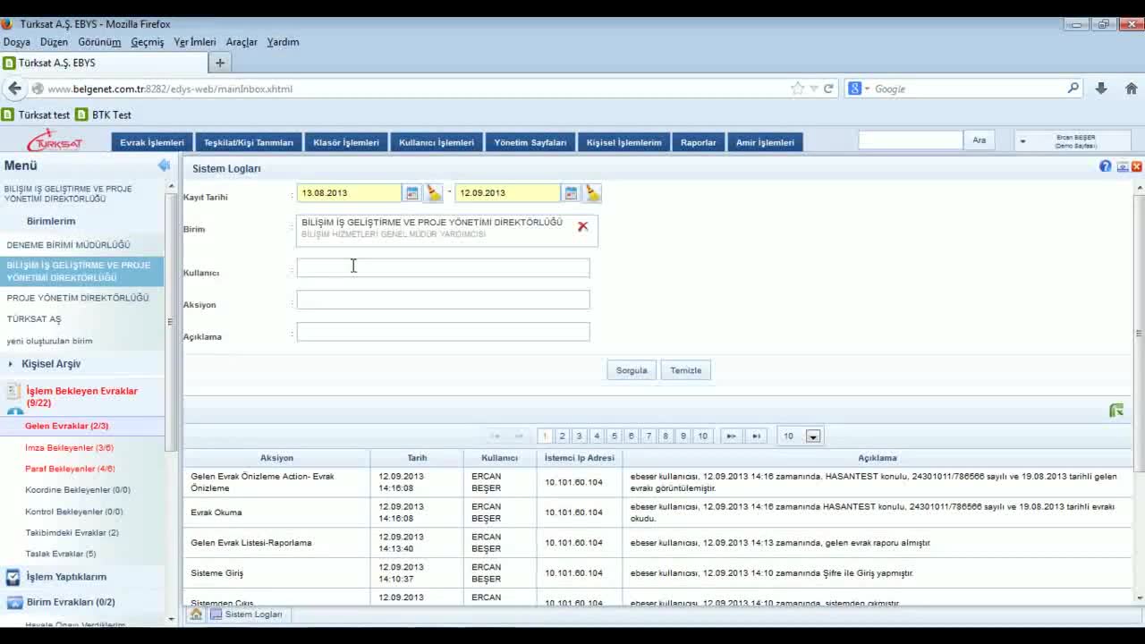Focus the Aksiyon input field
Image resolution: width=1145 pixels, height=644 pixels.
click(443, 301)
